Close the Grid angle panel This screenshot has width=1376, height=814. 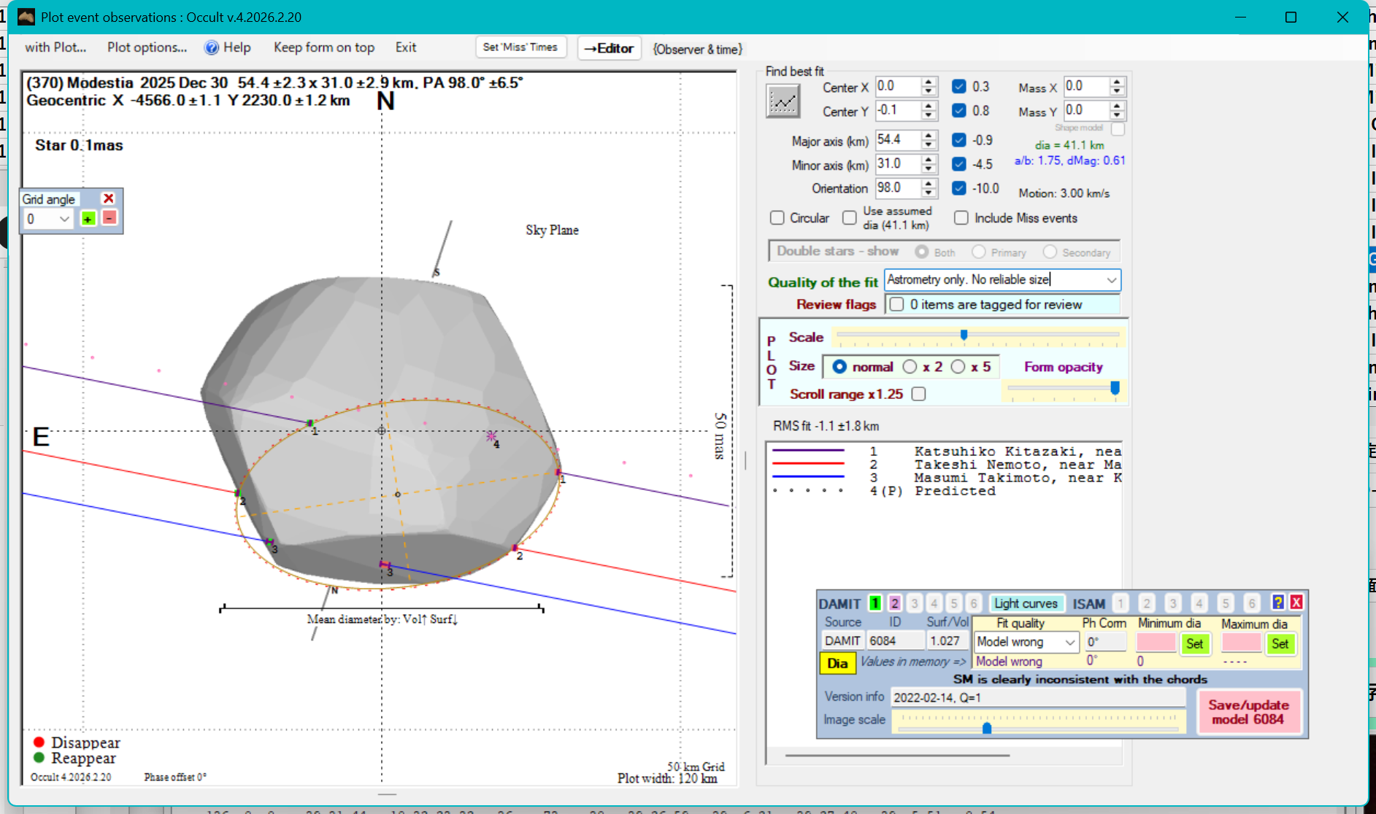(109, 198)
